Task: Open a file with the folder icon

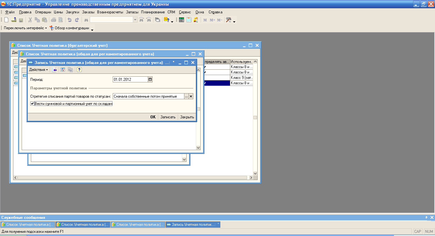Action: click(14, 20)
